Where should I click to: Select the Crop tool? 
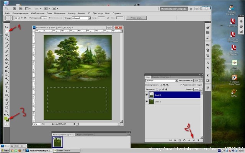(x=7, y=43)
